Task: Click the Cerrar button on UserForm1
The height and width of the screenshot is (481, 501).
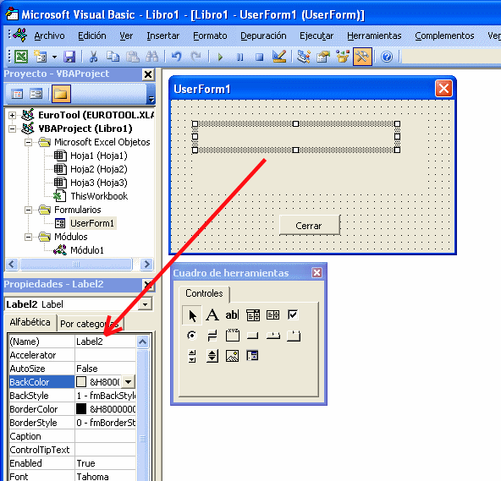Action: pos(309,226)
